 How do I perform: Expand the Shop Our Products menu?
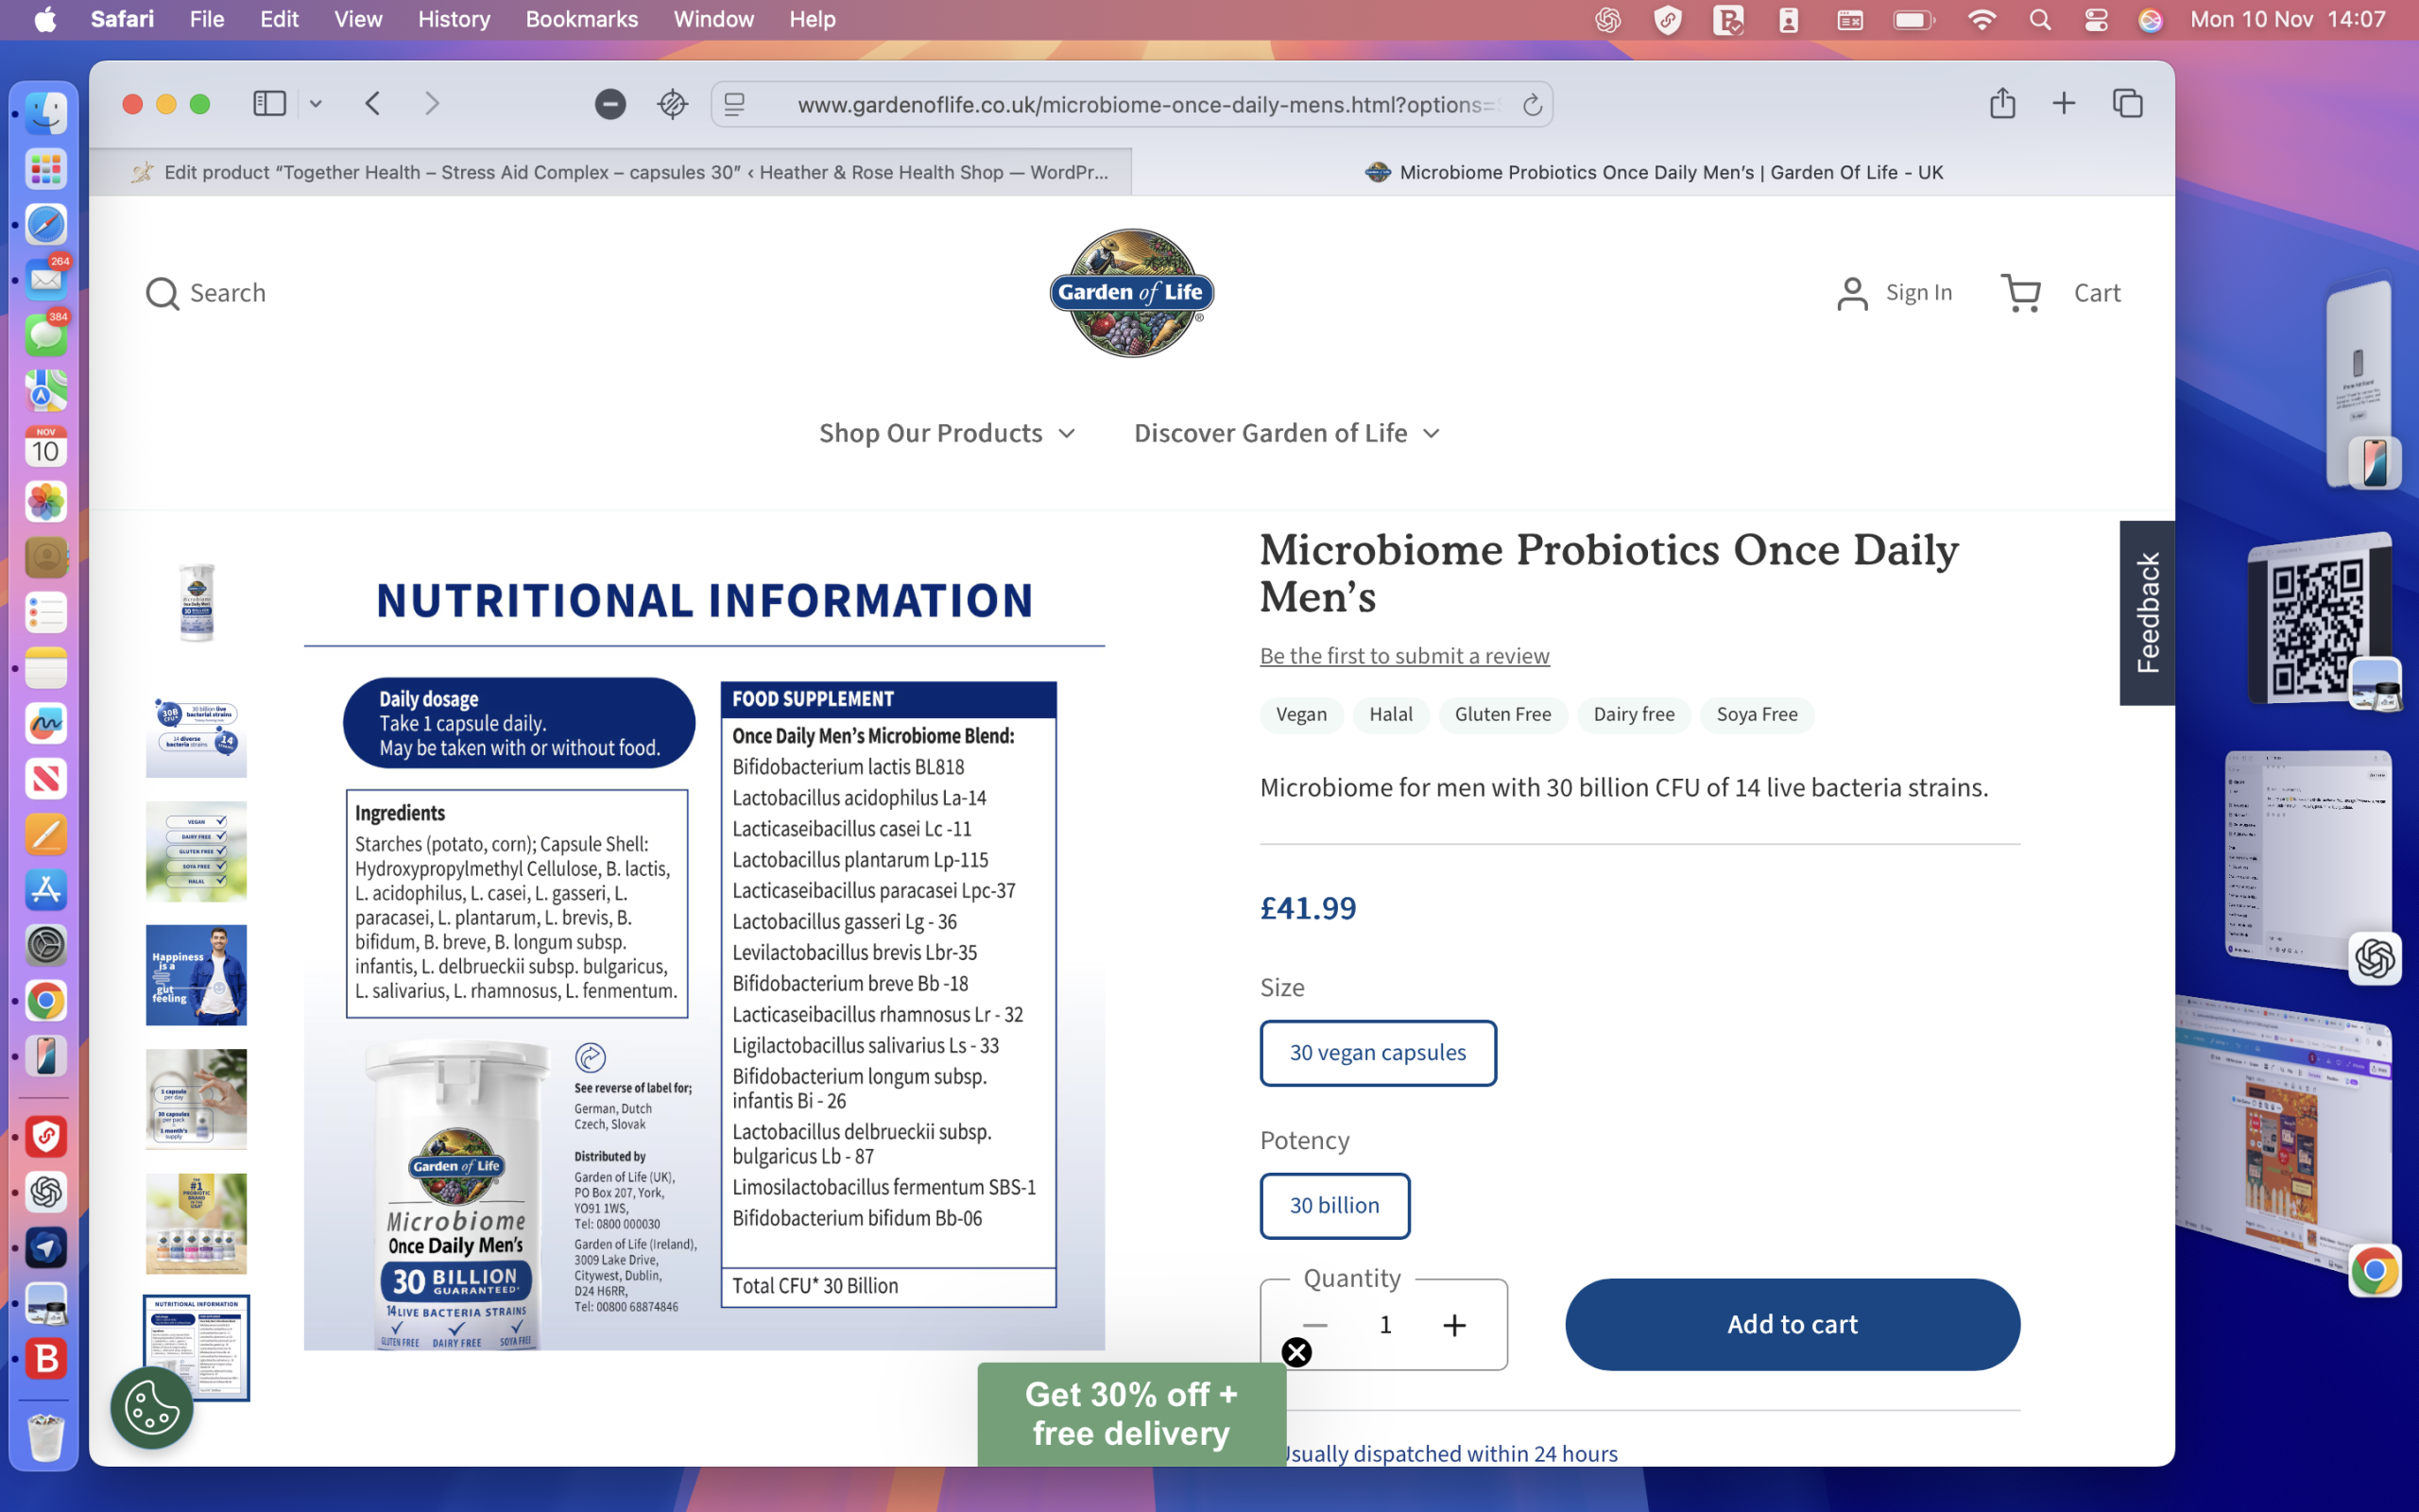point(946,432)
